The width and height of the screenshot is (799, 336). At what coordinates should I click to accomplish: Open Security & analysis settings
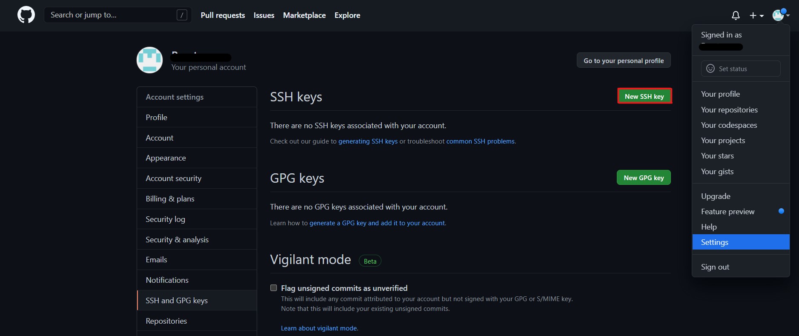(197, 239)
